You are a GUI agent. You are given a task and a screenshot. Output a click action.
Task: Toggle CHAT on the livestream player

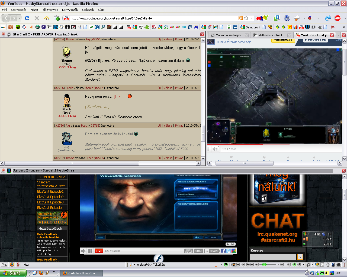(198, 251)
